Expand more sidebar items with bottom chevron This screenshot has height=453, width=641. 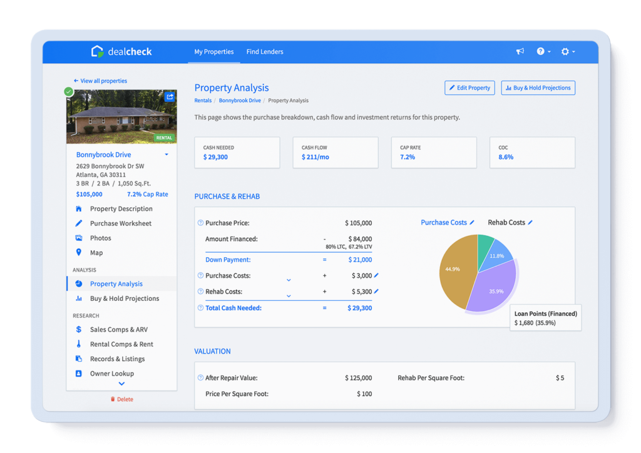pyautogui.click(x=121, y=384)
